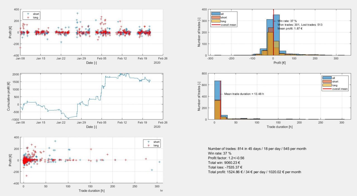Click the rightmost blue marker in duration scatter plot

[x=159, y=162]
